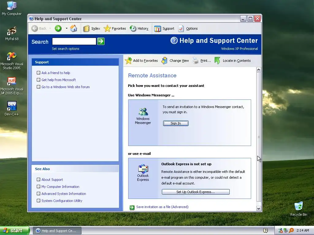
Task: Open the Home page via house icon
Action: click(74, 28)
